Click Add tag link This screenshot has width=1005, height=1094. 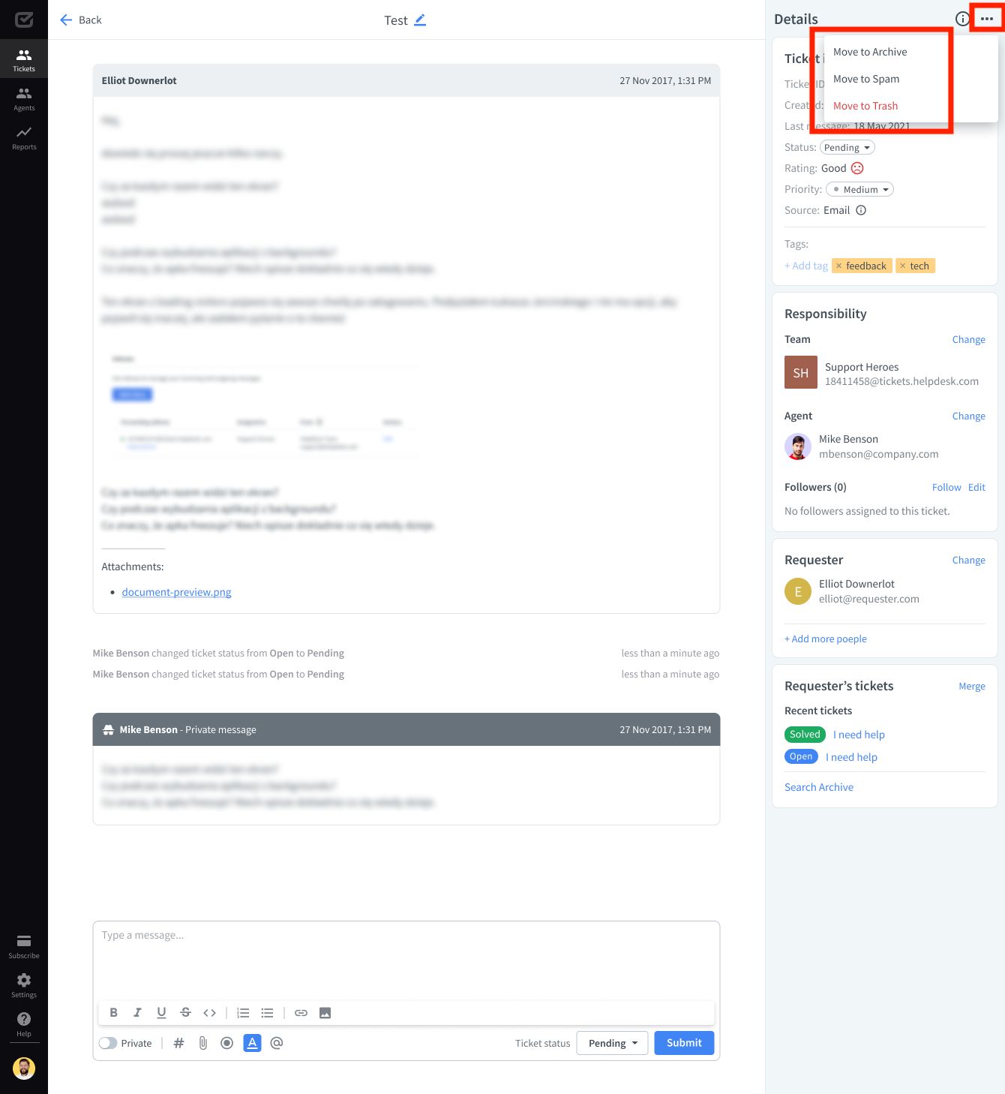pyautogui.click(x=806, y=266)
